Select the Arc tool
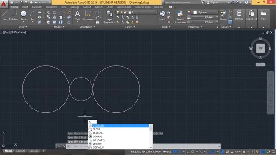Screen dimensions: 276x155 33,15
